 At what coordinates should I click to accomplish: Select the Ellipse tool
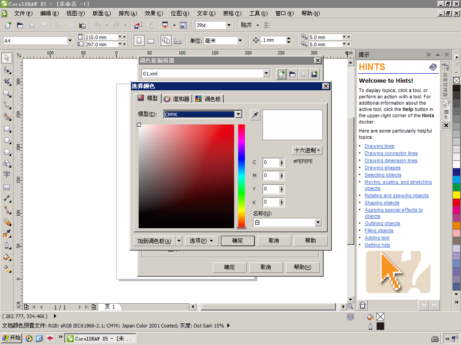[x=7, y=141]
